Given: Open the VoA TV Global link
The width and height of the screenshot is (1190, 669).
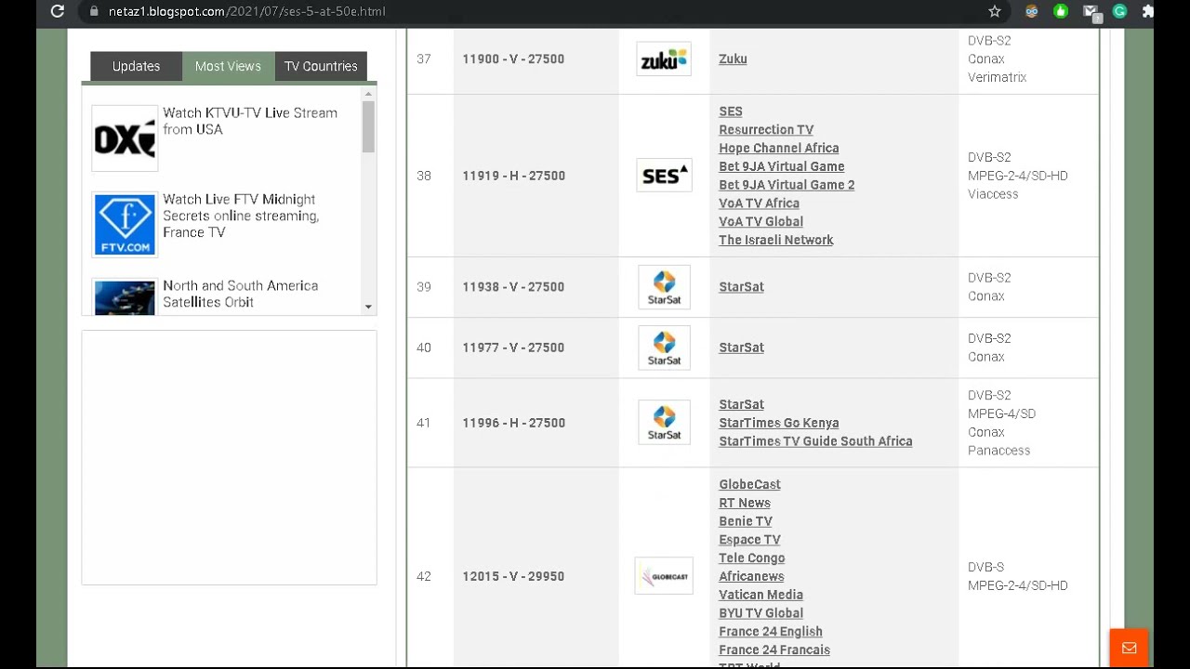Looking at the screenshot, I should tap(760, 221).
